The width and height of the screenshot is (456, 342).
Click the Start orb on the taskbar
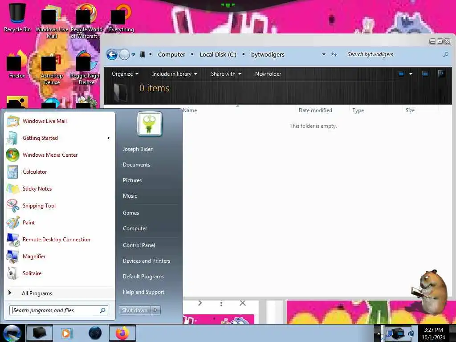click(x=12, y=333)
